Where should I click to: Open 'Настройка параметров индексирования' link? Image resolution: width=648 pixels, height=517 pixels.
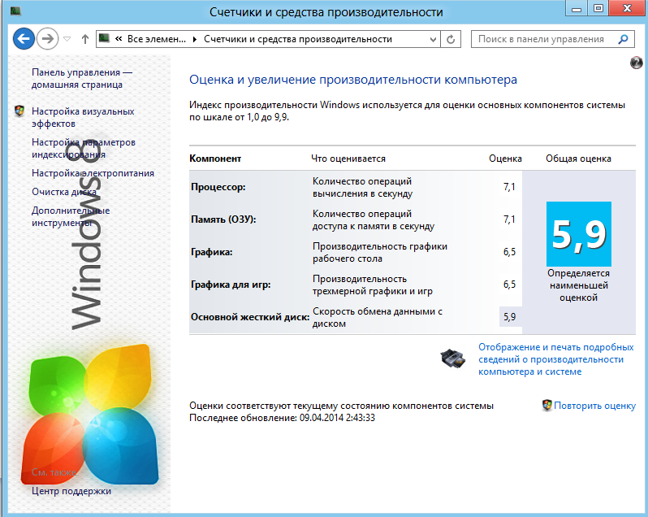(84, 148)
